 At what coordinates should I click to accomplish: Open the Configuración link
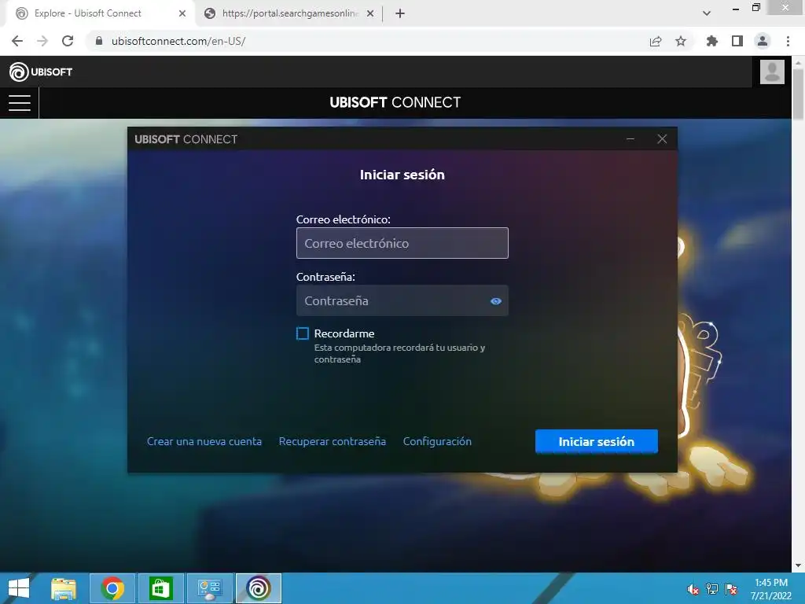(x=437, y=442)
